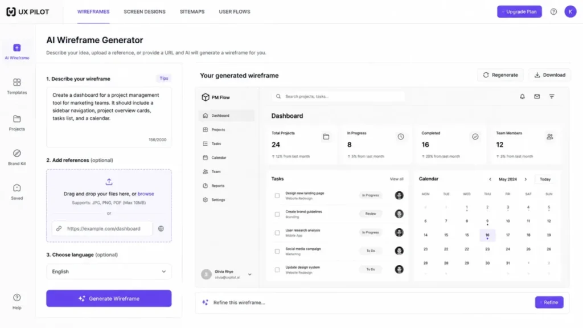Select highlighted day 16 in calendar
Image resolution: width=583 pixels, height=328 pixels.
point(487,235)
